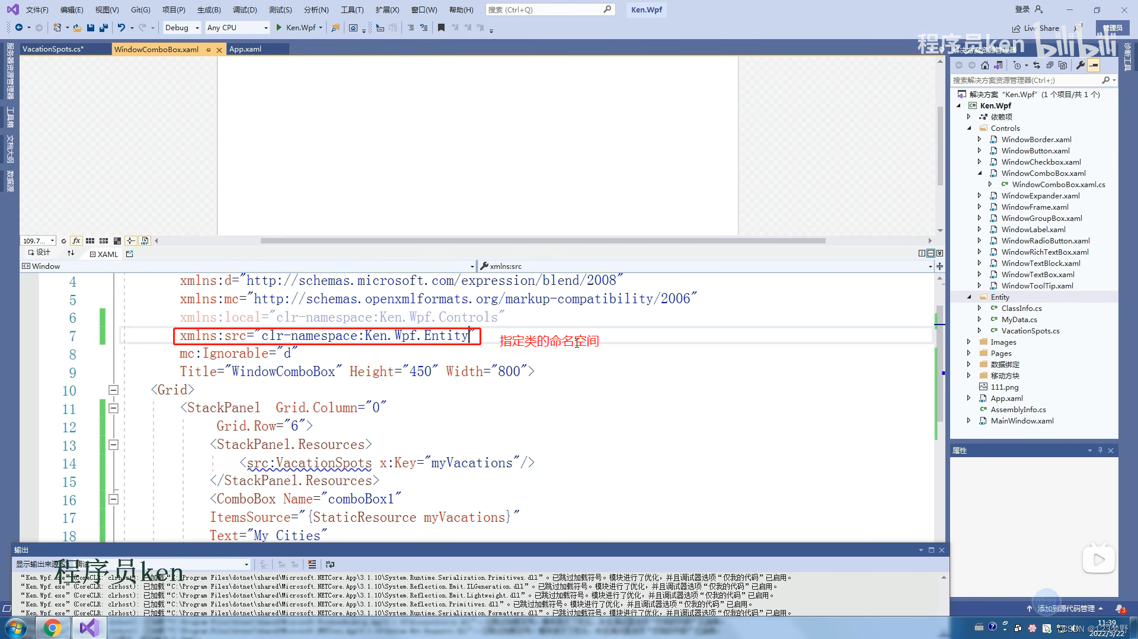Click the Save All icon in the toolbar
The image size is (1138, 639).
pos(104,28)
